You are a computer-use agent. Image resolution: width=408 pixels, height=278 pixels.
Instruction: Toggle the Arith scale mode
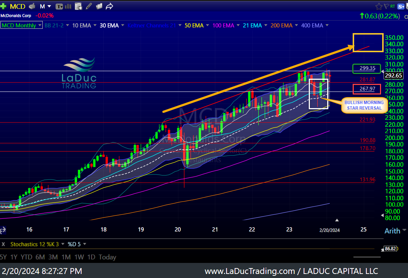click(x=392, y=231)
